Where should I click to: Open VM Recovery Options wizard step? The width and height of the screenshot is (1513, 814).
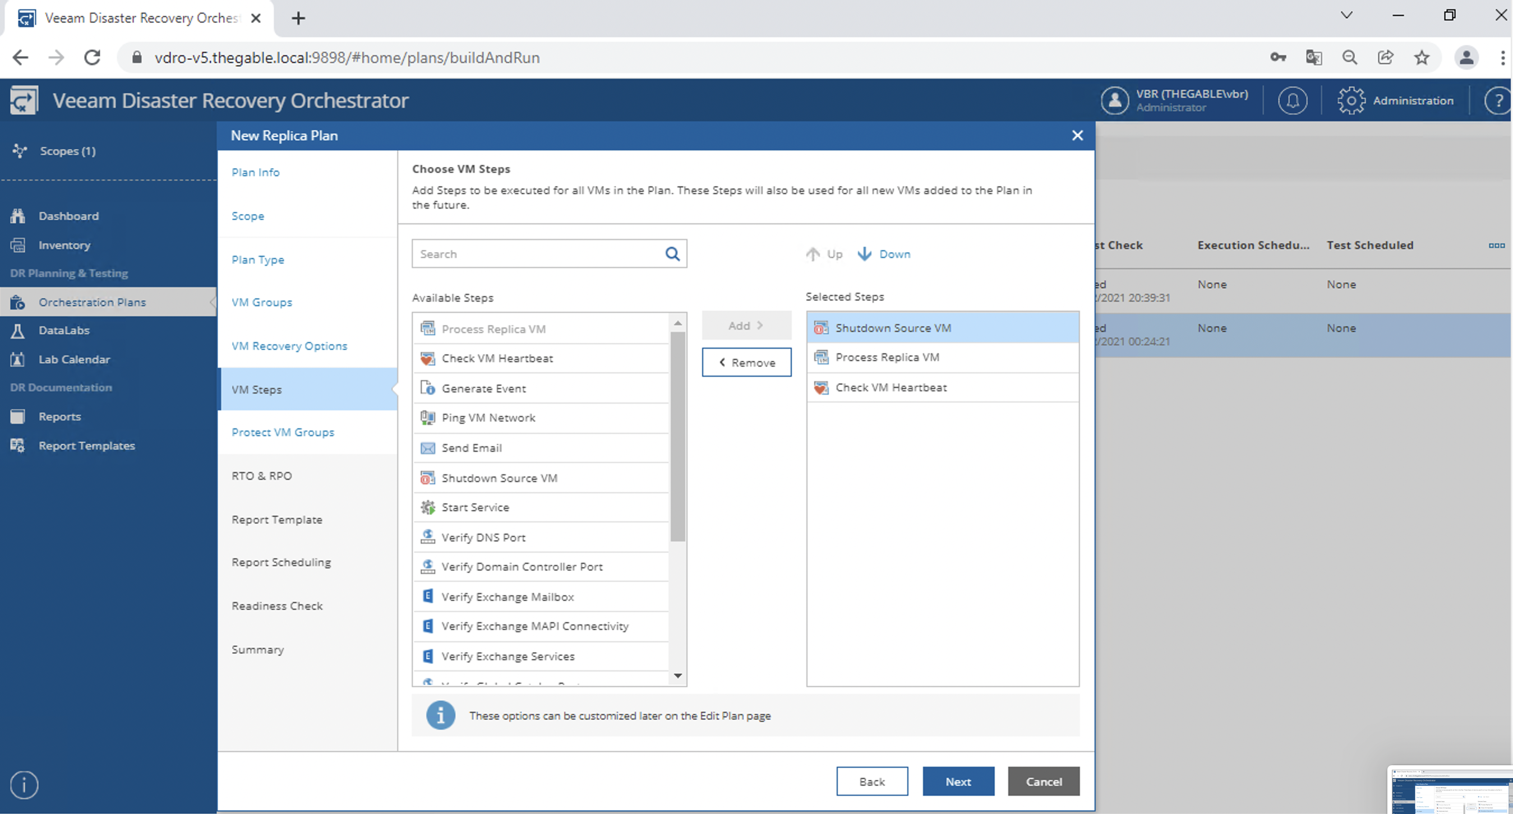tap(289, 346)
